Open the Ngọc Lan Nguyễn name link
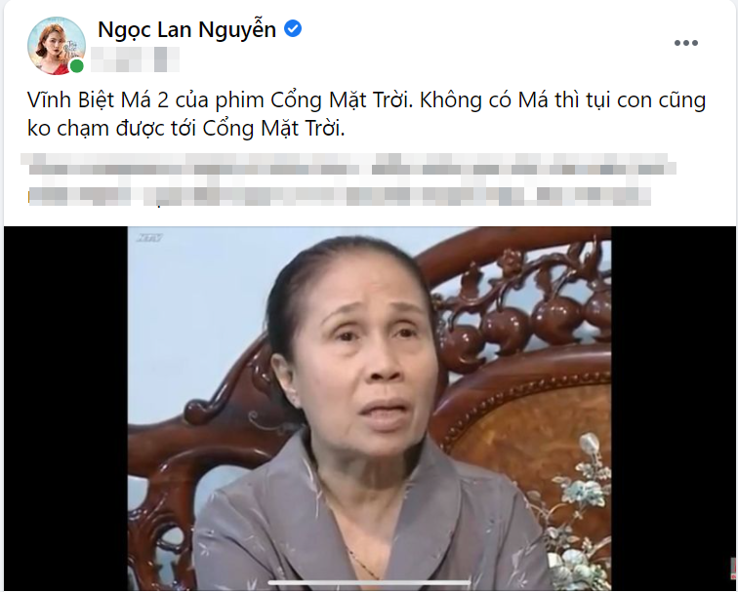 click(x=186, y=29)
